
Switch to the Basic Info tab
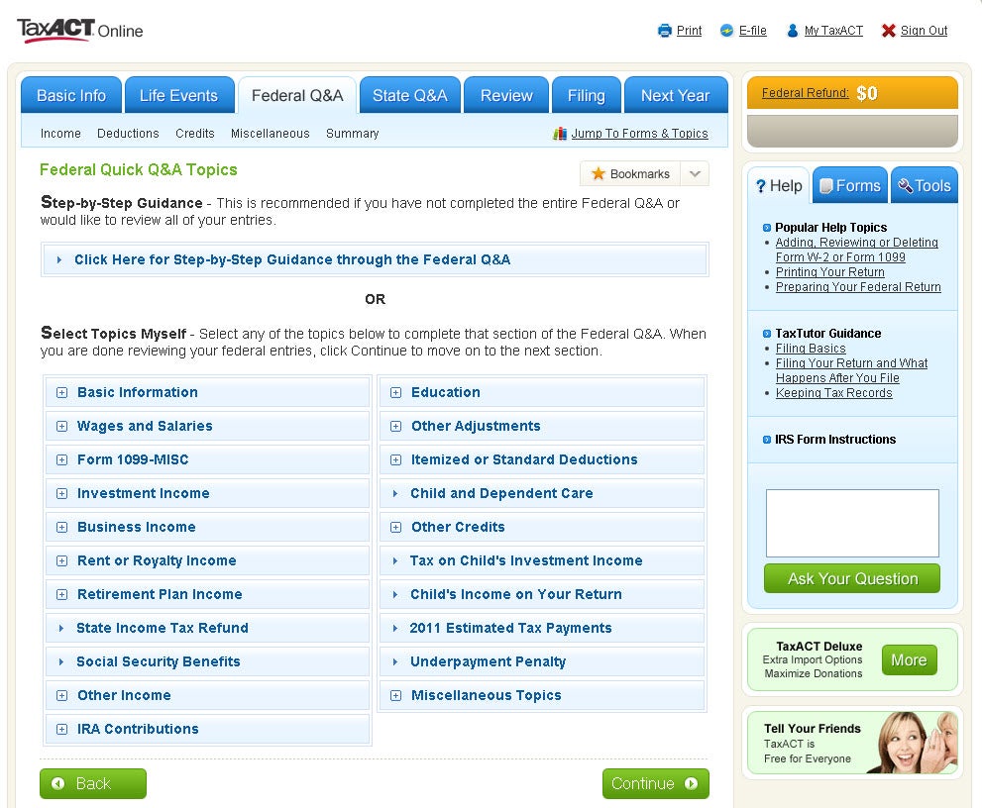tap(71, 95)
